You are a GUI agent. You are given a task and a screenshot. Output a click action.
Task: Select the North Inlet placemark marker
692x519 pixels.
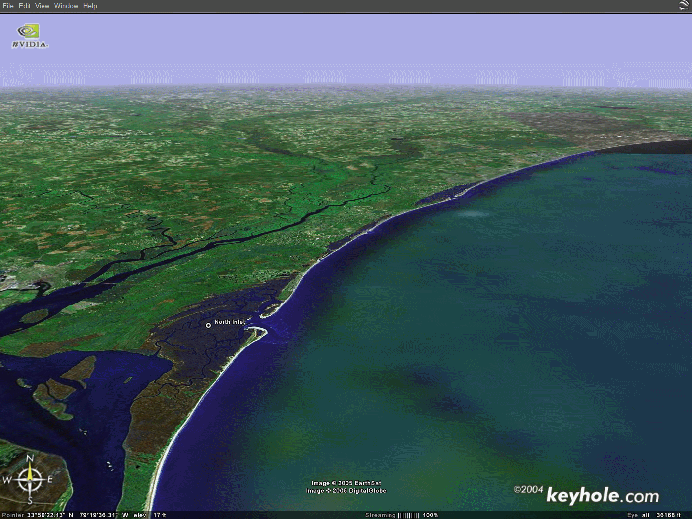(208, 325)
